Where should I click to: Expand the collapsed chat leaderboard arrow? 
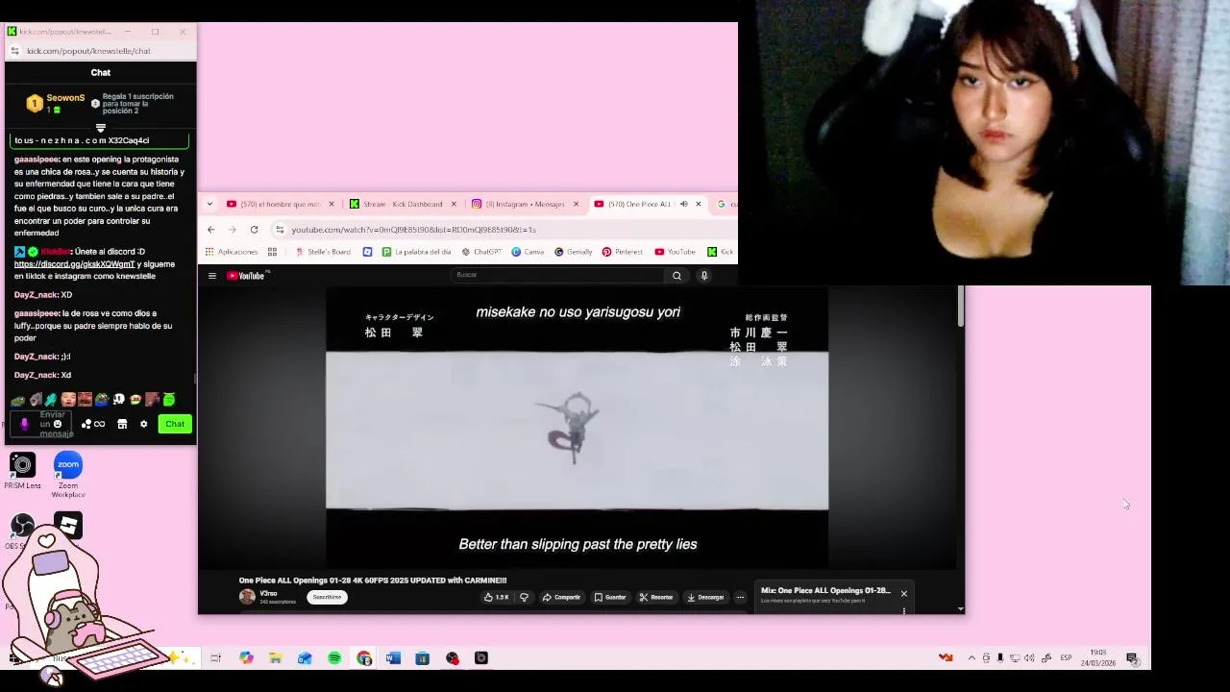(x=101, y=128)
